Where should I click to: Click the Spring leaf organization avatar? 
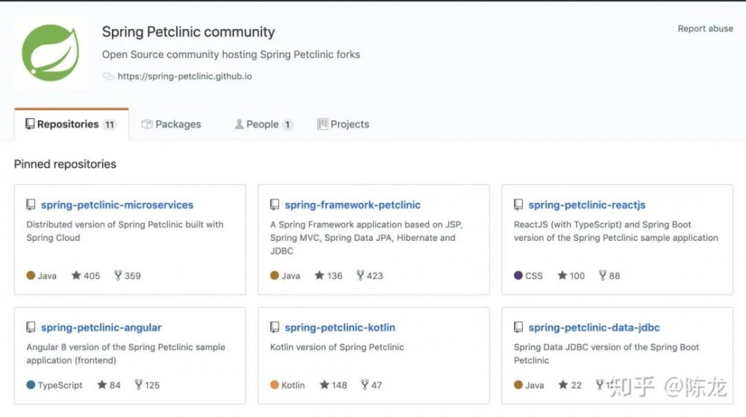coord(51,54)
